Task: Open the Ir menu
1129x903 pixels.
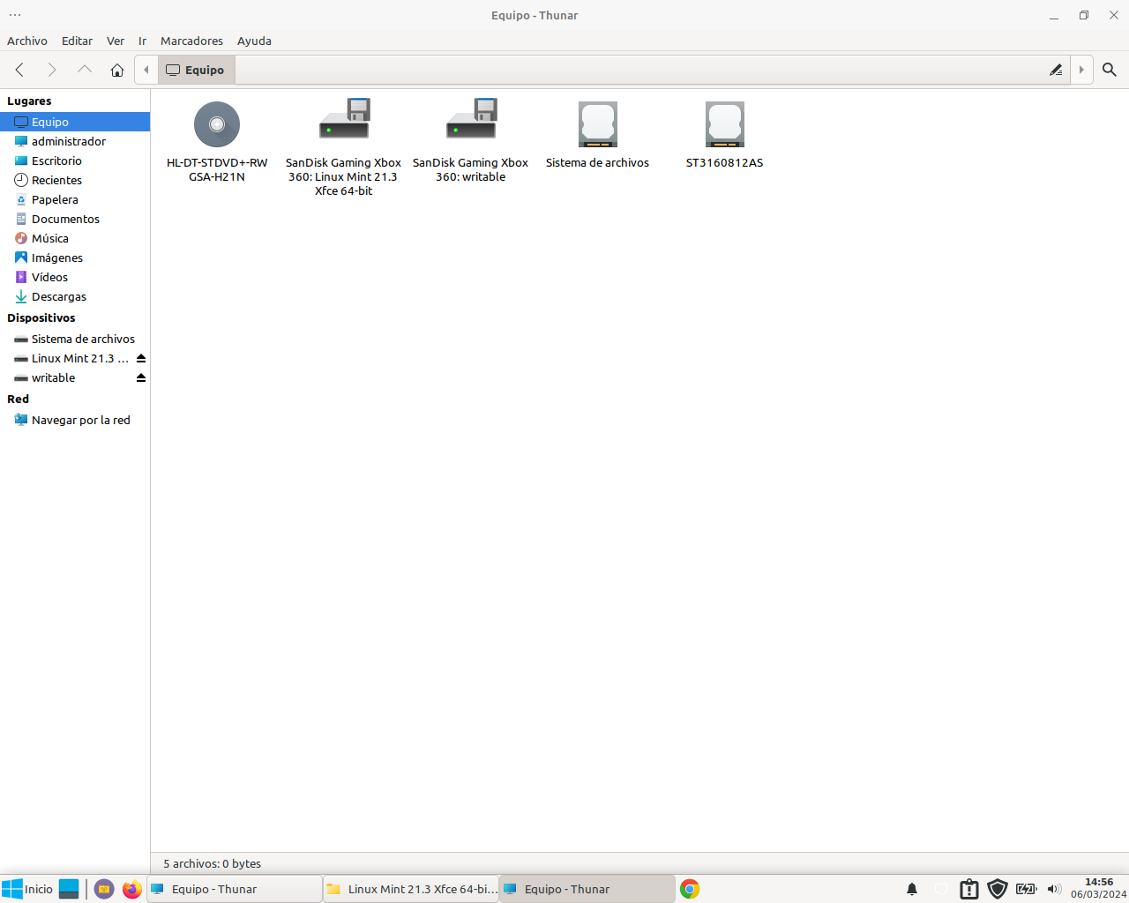Action: coord(142,41)
